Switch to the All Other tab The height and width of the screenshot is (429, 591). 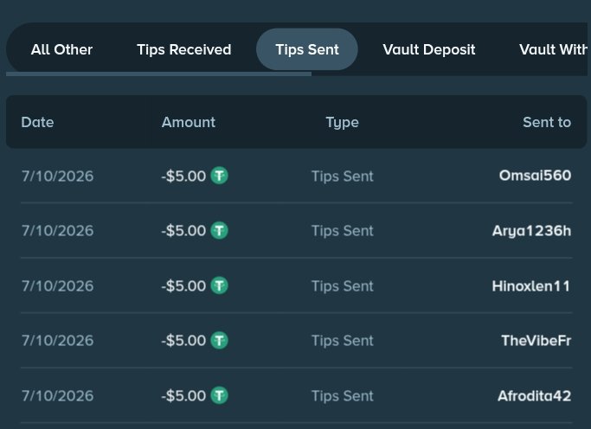coord(61,49)
